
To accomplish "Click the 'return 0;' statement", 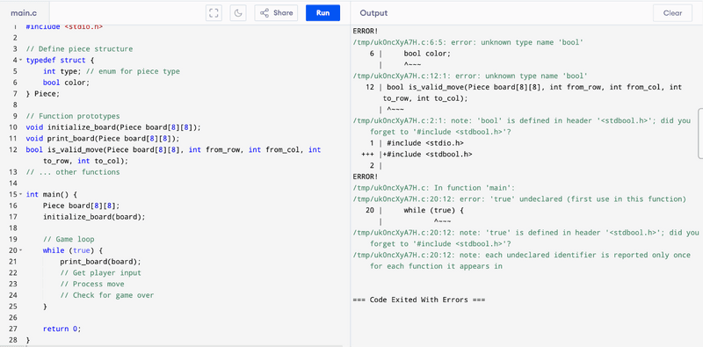I will (62, 329).
